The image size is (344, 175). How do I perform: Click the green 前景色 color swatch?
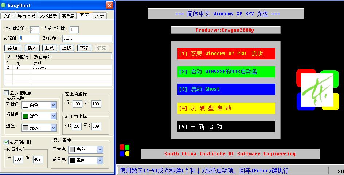[x=26, y=116]
